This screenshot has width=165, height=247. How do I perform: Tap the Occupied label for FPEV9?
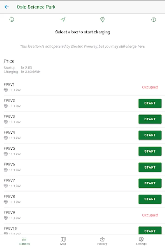click(150, 215)
